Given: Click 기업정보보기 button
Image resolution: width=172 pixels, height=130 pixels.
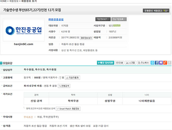Looking at the screenshot, I should tap(103, 19).
